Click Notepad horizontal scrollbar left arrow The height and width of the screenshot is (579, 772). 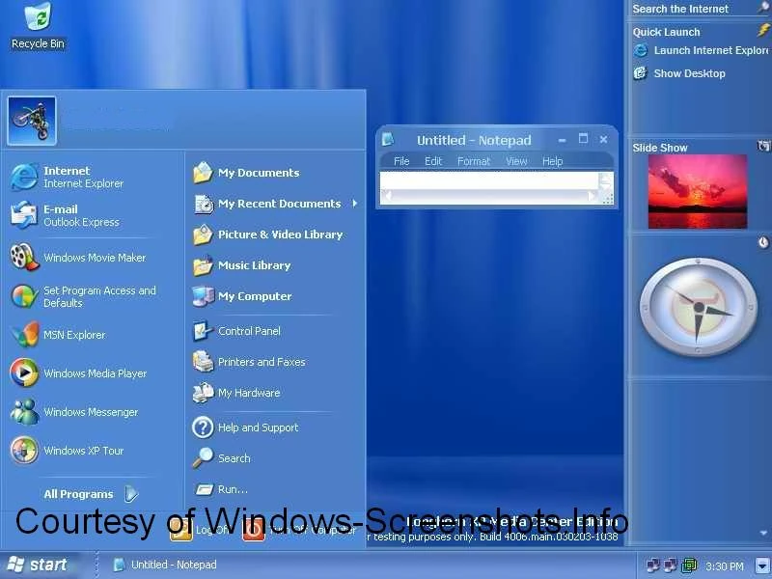[x=388, y=197]
